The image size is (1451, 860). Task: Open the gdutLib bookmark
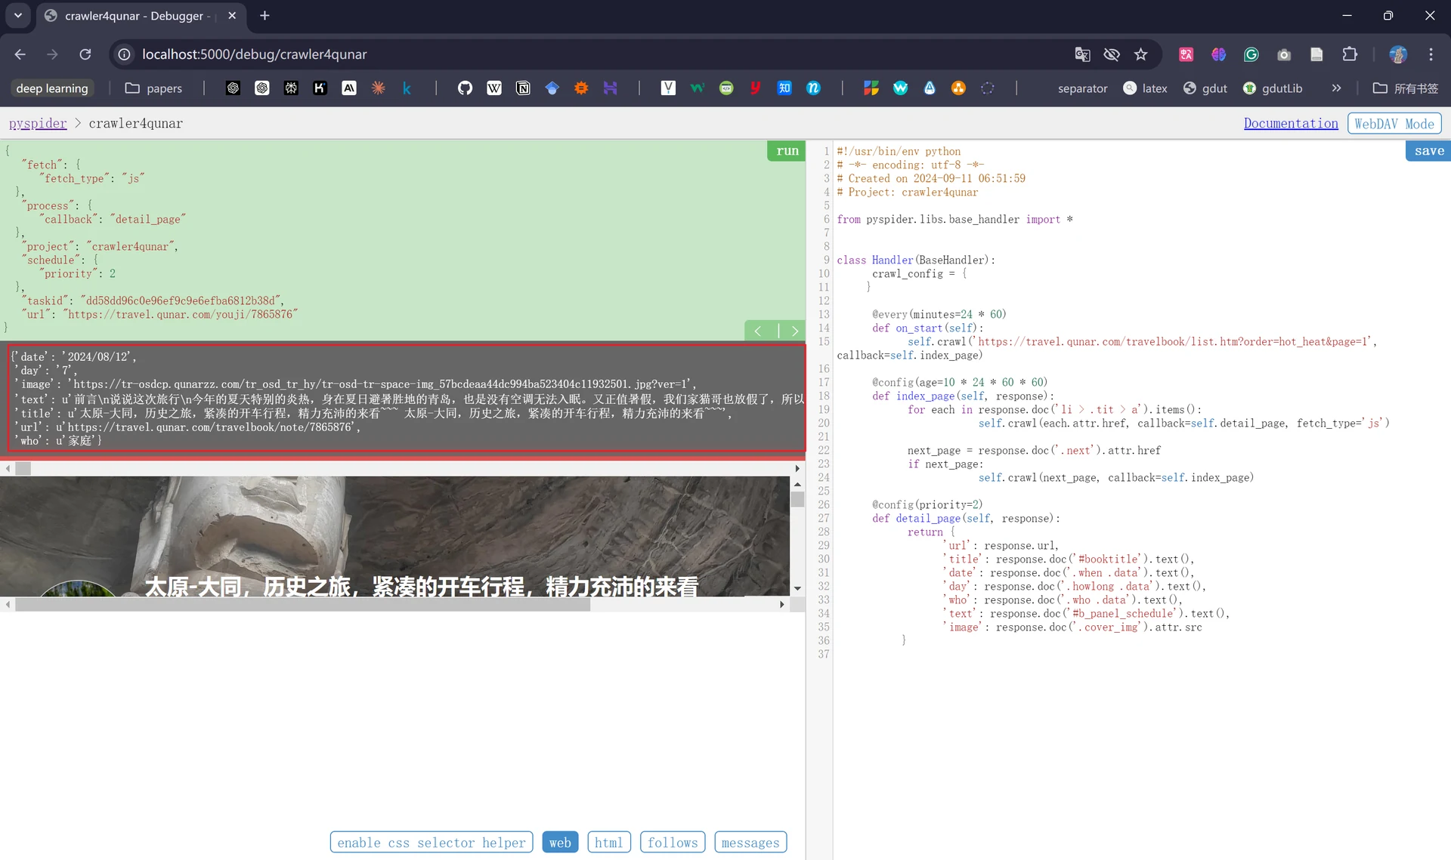point(1273,88)
